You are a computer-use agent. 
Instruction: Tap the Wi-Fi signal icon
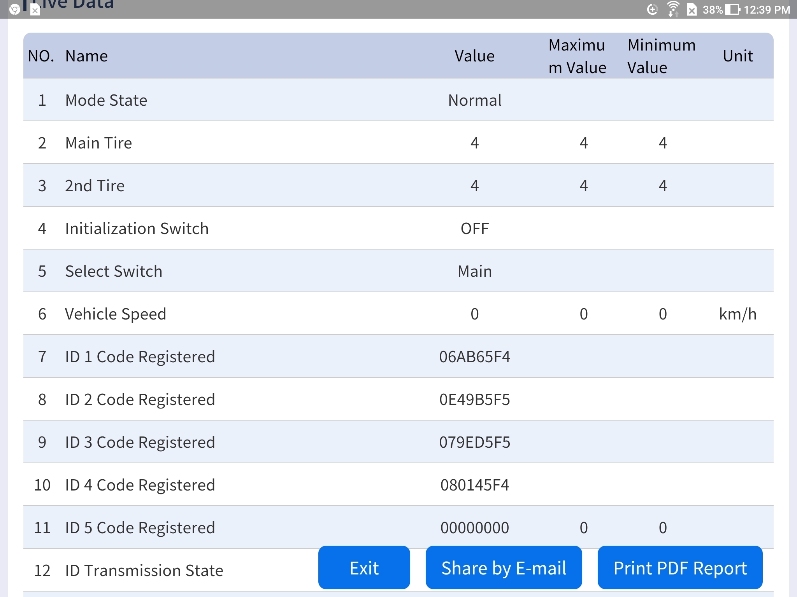[673, 9]
